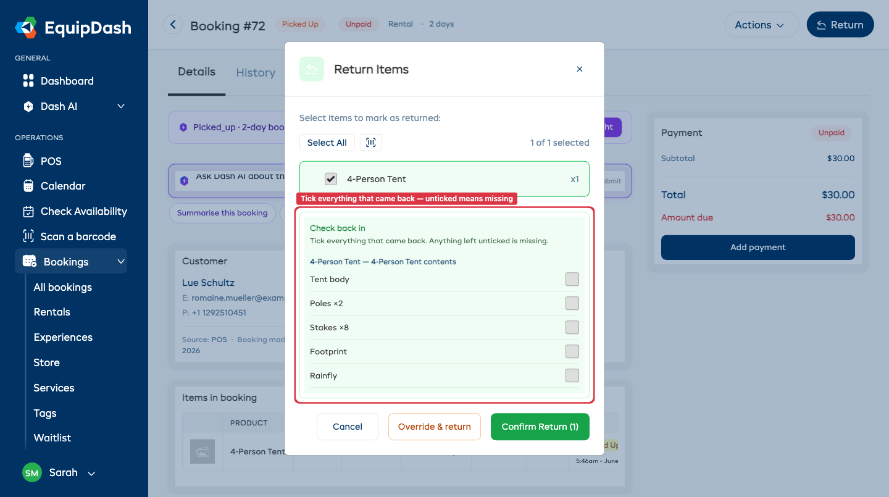The width and height of the screenshot is (889, 497).
Task: Tick the Tent body checkbox
Action: tap(572, 279)
